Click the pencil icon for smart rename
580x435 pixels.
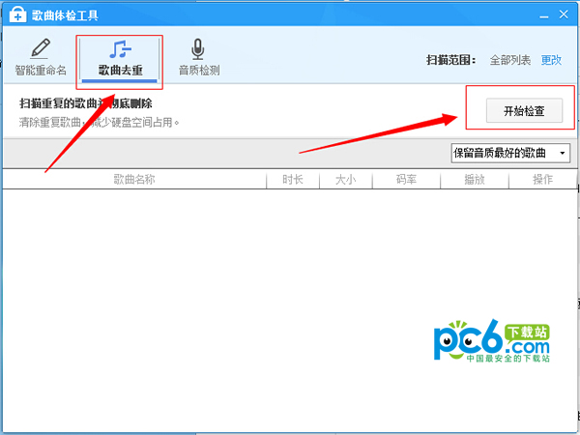pyautogui.click(x=40, y=49)
